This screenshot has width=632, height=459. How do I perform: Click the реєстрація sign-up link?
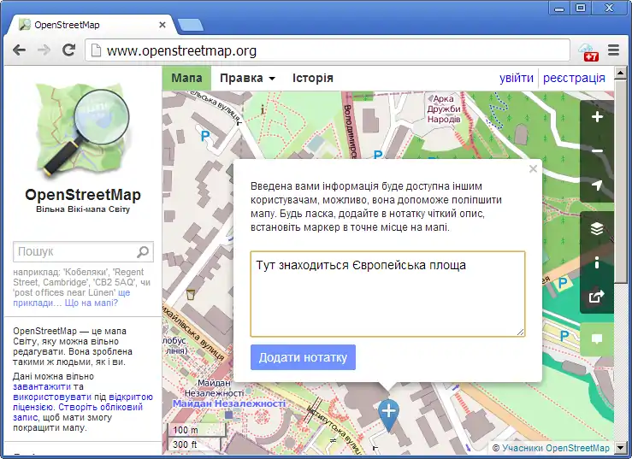tap(574, 78)
